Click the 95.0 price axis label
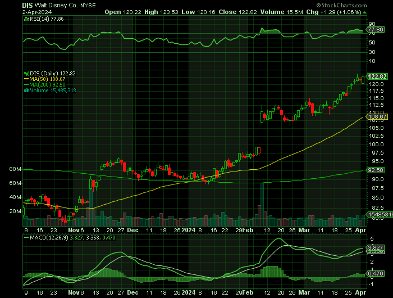 [378, 161]
